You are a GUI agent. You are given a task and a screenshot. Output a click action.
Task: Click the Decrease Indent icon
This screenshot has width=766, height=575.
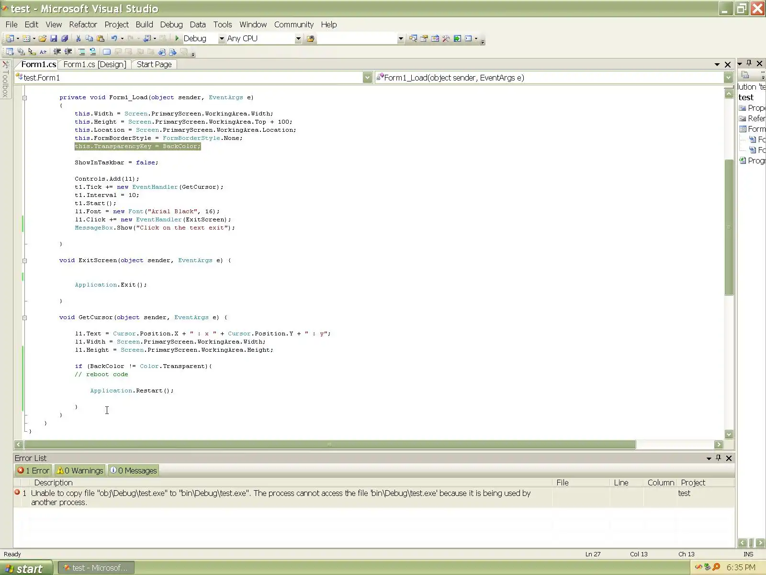click(x=57, y=52)
